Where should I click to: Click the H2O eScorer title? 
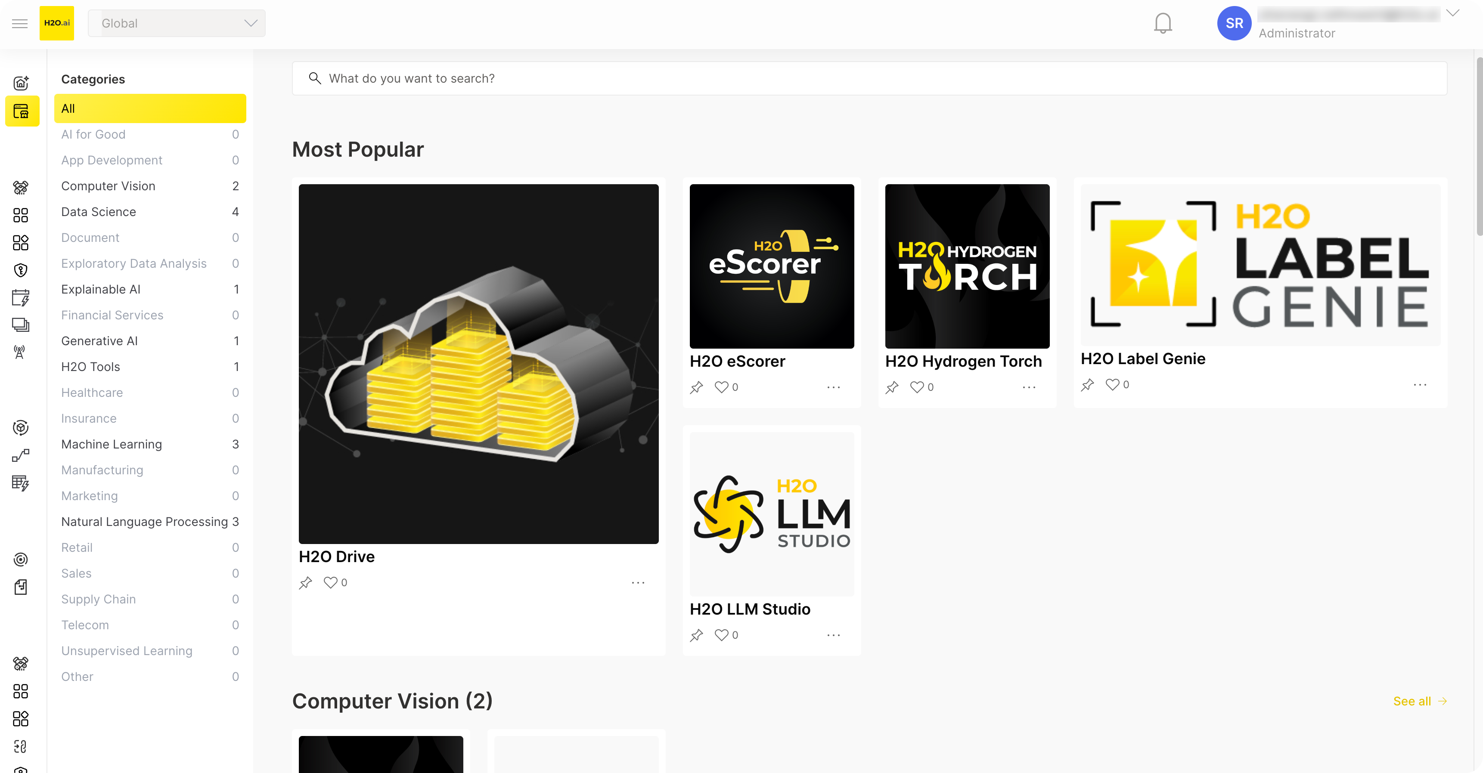(737, 361)
